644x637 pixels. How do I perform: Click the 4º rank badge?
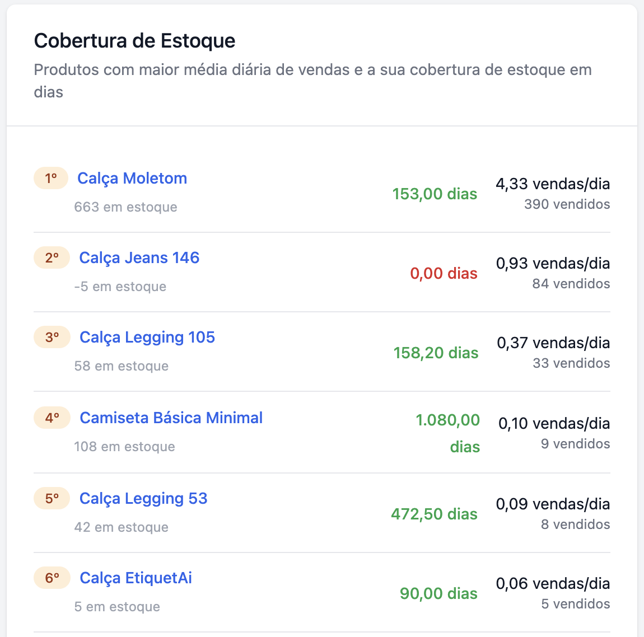click(x=52, y=418)
